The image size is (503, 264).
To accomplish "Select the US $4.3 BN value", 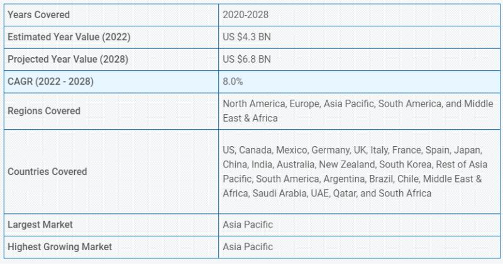I will coord(246,37).
